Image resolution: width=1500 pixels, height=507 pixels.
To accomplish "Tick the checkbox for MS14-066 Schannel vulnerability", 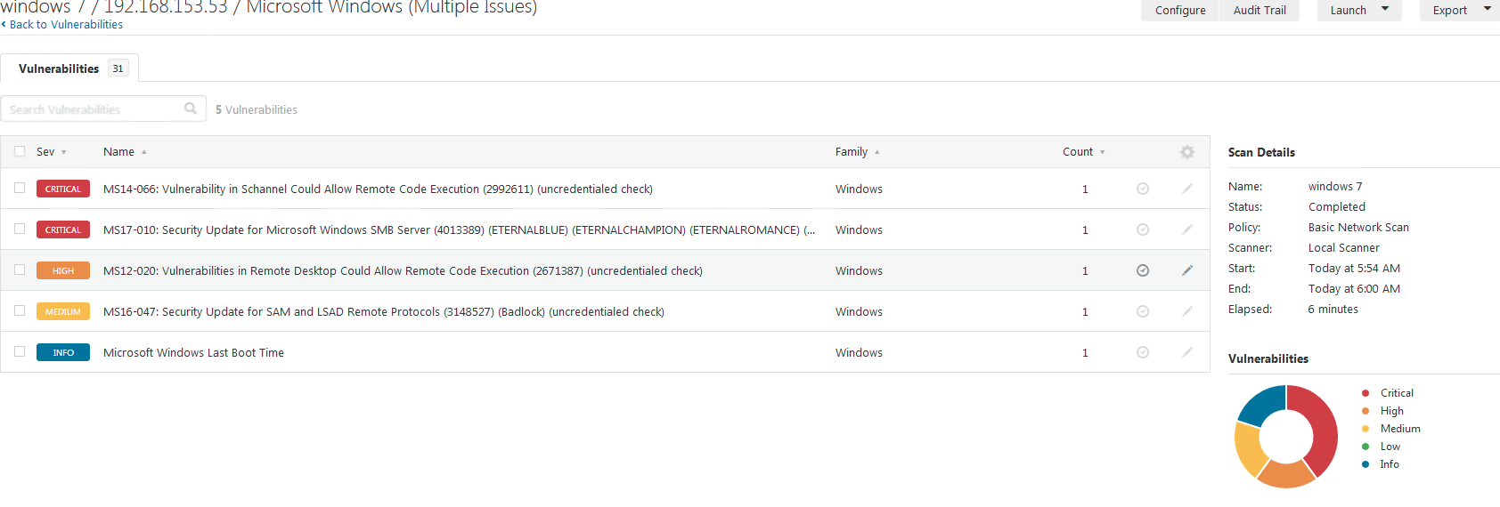I will (x=20, y=188).
